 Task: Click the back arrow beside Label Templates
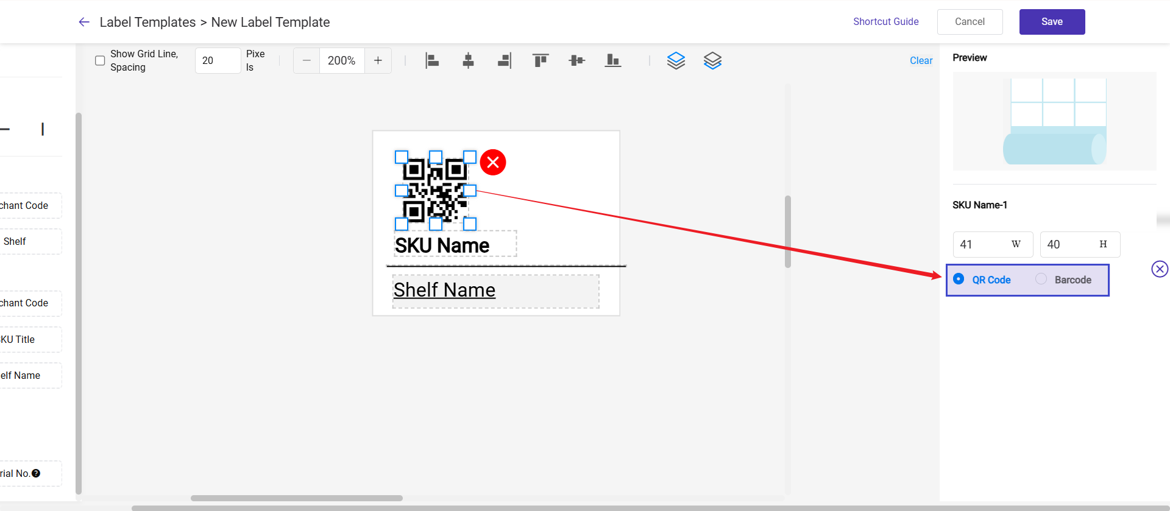tap(84, 22)
